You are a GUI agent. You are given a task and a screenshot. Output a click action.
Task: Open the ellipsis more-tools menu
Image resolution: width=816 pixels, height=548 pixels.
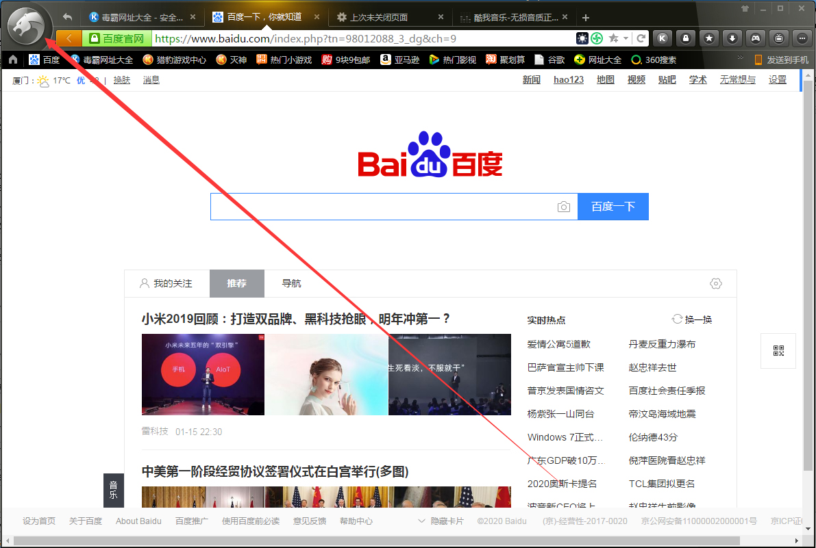coord(802,38)
